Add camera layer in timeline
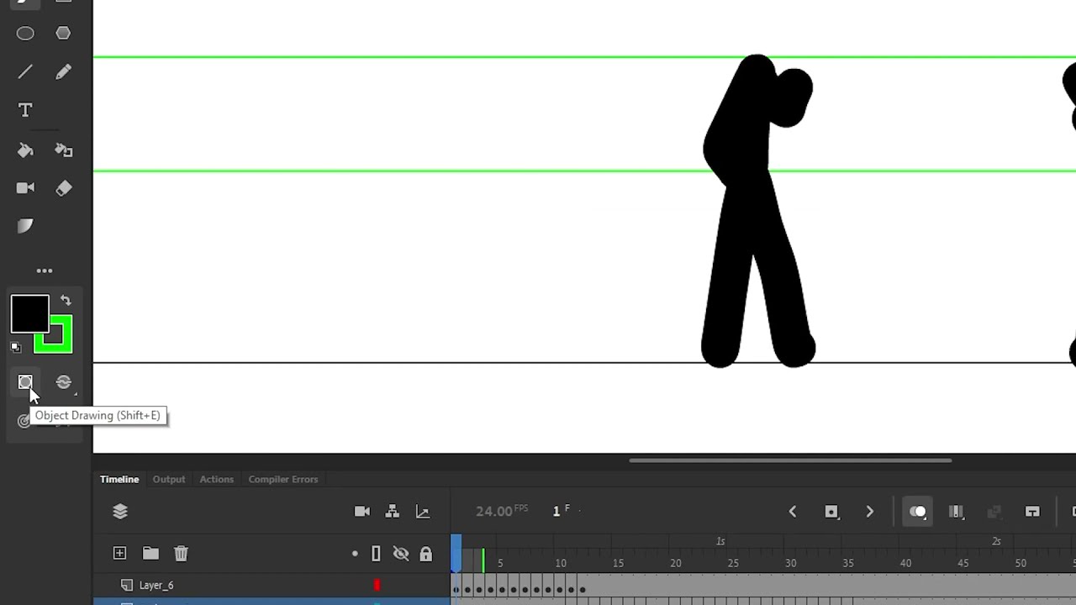The width and height of the screenshot is (1076, 605). (362, 511)
